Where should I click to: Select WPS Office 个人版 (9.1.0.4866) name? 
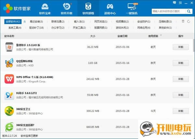(x=35, y=77)
